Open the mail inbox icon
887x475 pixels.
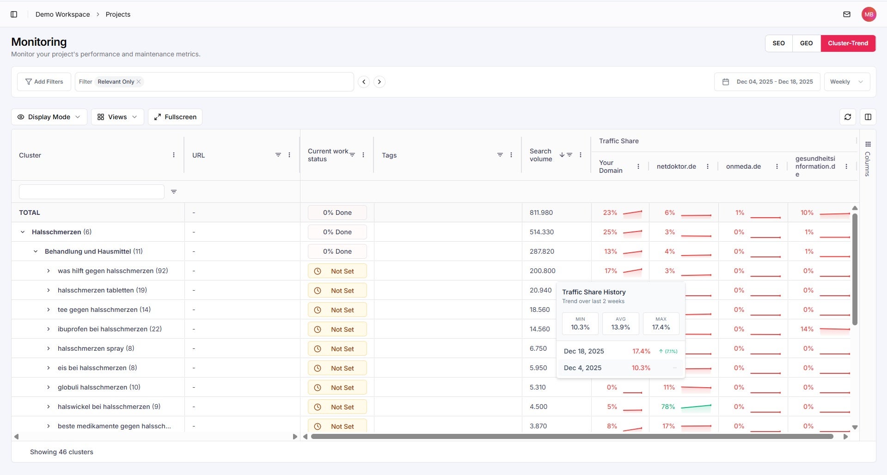[846, 14]
